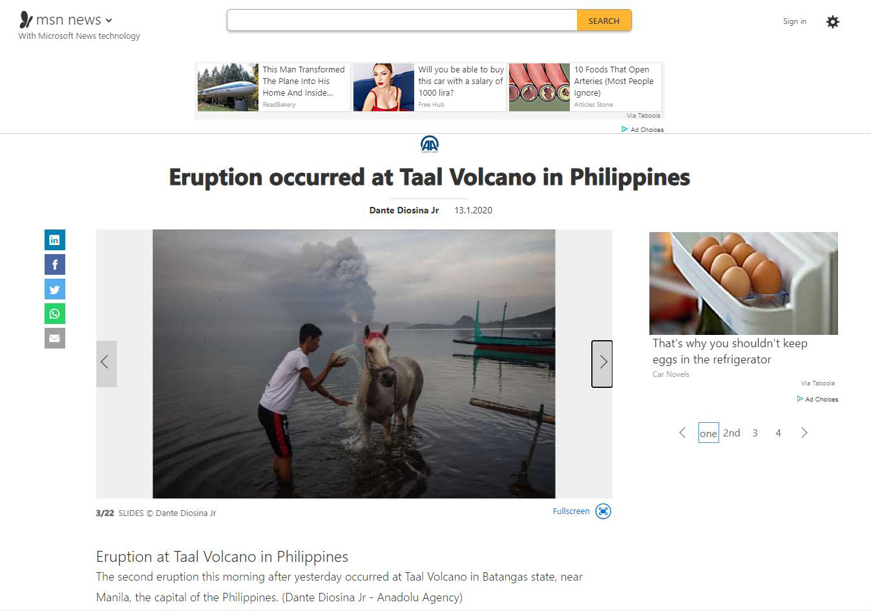The width and height of the screenshot is (871, 611).
Task: Open settings gear icon
Action: (833, 22)
